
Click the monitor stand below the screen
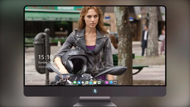pyautogui.click(x=95, y=102)
